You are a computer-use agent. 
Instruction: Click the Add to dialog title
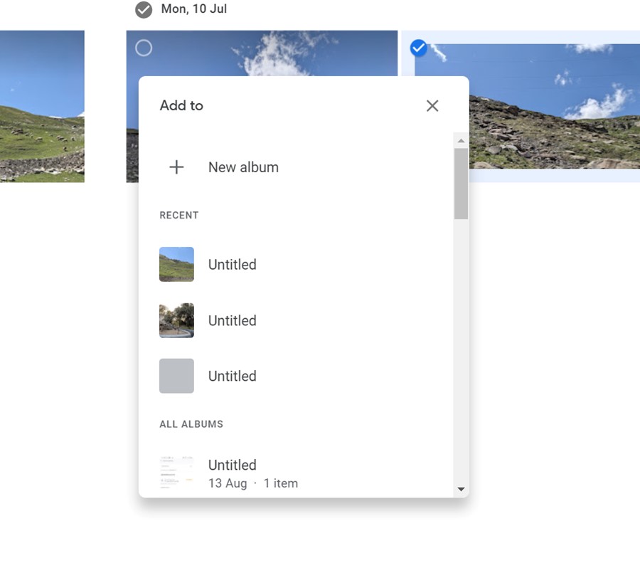coord(181,105)
